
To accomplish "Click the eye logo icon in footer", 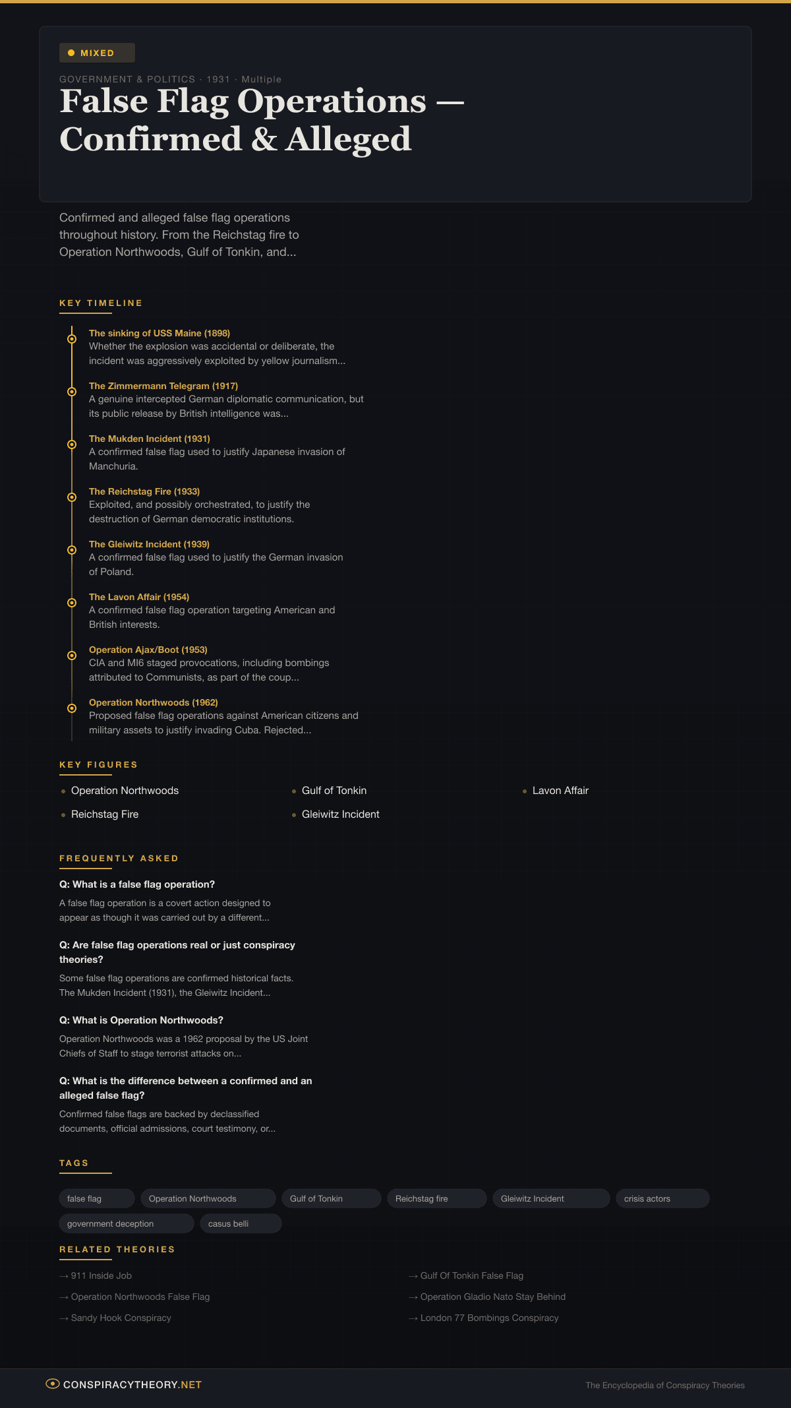I will click(x=52, y=1384).
